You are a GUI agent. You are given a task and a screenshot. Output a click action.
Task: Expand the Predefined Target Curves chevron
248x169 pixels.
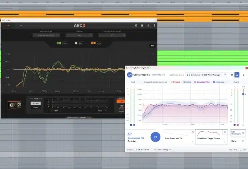click(225, 142)
